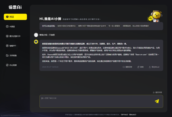Screen dimensions: 172x117
Task: Clear the conversation with 清空对话
Action: [x=157, y=92]
